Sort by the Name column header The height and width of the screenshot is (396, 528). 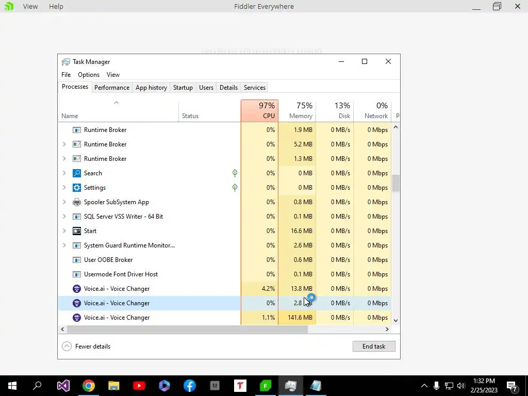118,111
